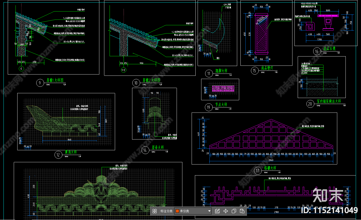Click the 900 dimension in eave 2 detail
Screen dimensions: 361x220
[142, 63]
